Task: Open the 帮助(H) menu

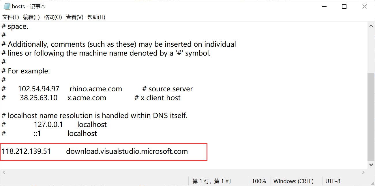Action: [x=96, y=17]
